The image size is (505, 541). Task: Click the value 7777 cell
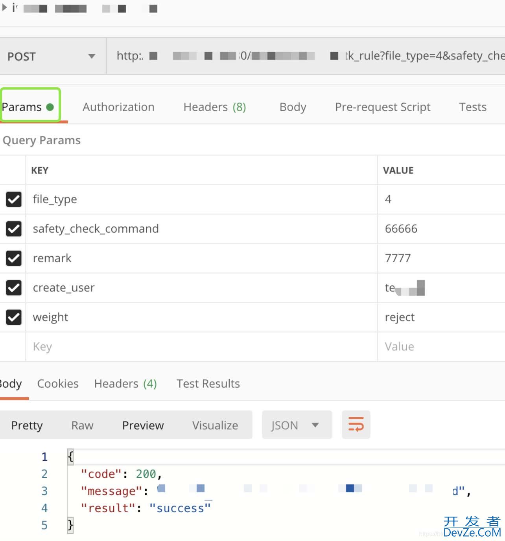[441, 258]
